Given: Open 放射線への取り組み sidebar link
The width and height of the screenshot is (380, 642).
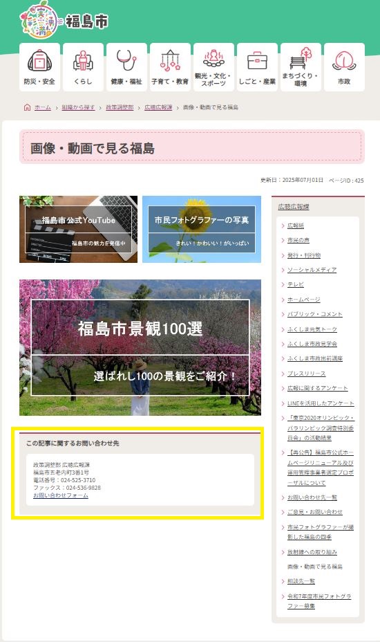Looking at the screenshot, I should click(312, 552).
